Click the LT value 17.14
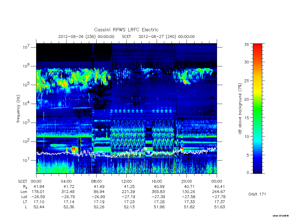This screenshot has width=289, height=217. 69,202
